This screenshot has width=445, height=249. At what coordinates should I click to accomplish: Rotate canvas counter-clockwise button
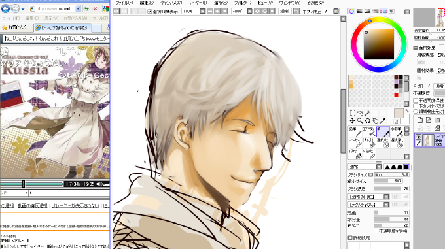click(257, 11)
